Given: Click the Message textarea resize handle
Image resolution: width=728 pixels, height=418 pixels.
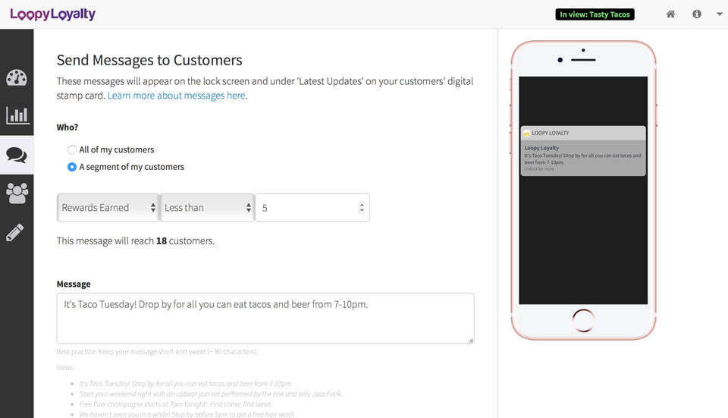Looking at the screenshot, I should (470, 340).
